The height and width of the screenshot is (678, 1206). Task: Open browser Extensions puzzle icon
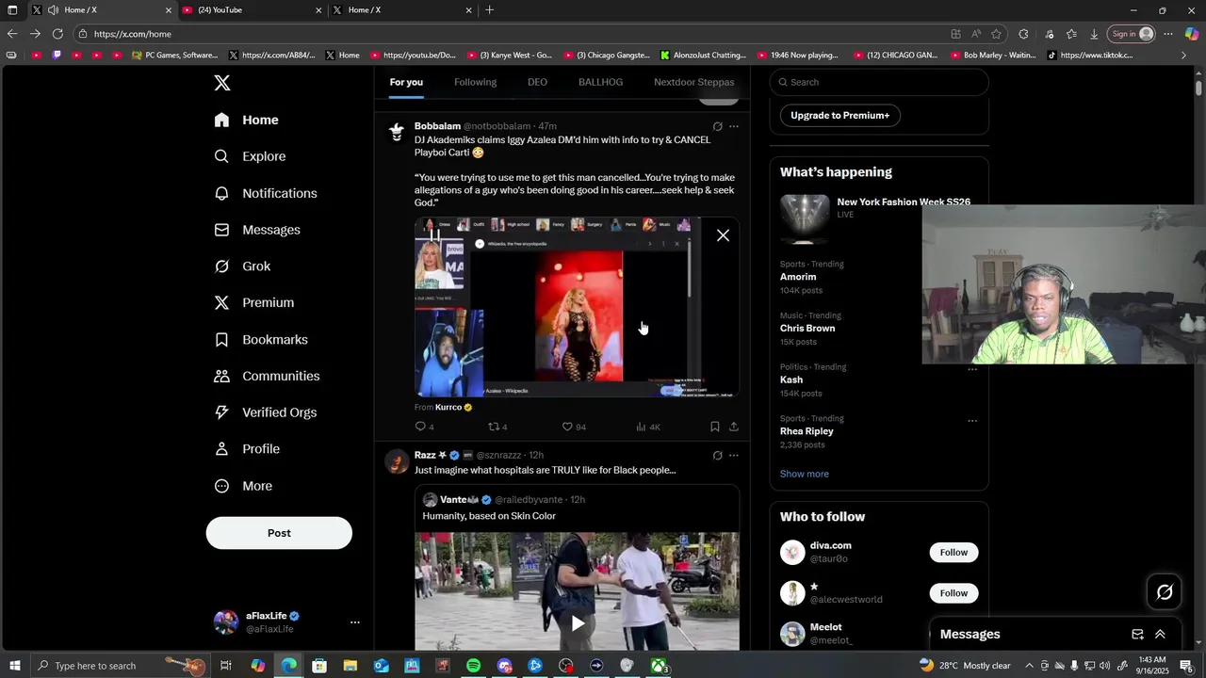[1023, 34]
